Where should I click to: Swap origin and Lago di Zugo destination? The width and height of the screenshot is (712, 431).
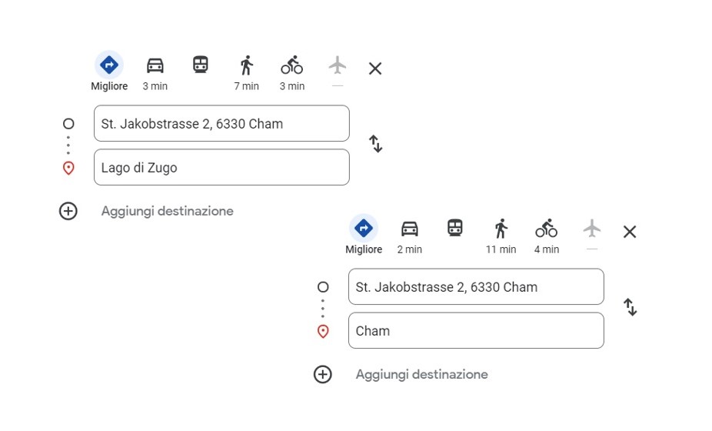coord(375,144)
